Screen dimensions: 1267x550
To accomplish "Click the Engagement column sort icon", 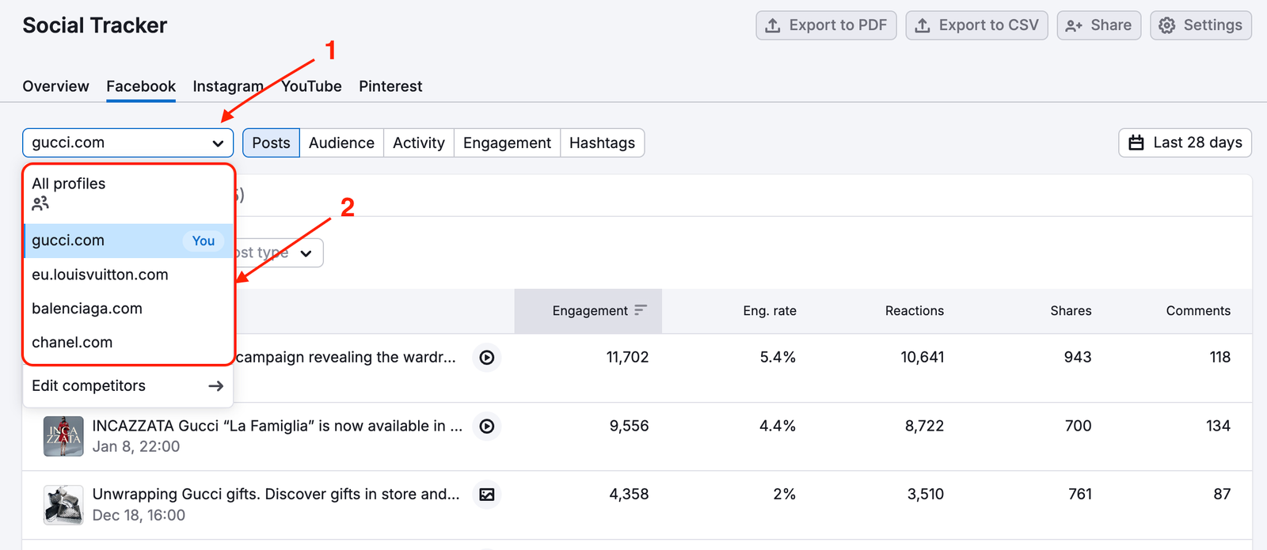I will tap(641, 310).
